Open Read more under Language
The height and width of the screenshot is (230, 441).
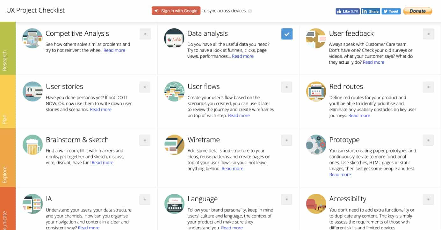232,228
